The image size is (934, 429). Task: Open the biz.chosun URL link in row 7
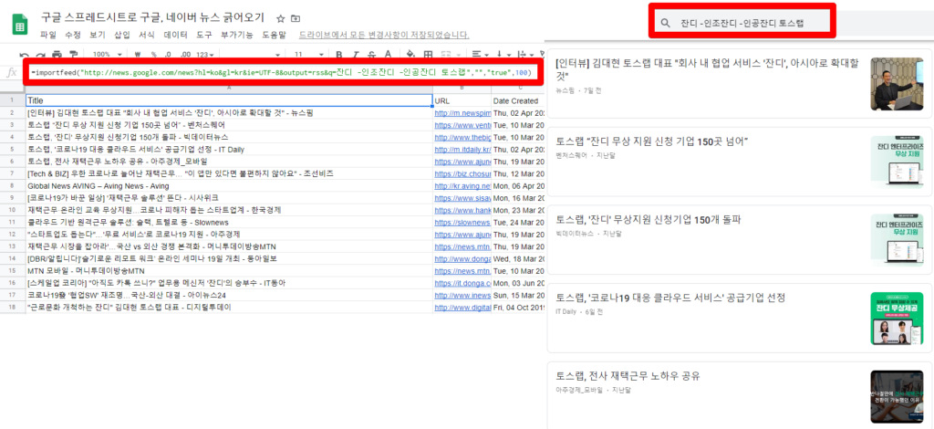point(462,173)
